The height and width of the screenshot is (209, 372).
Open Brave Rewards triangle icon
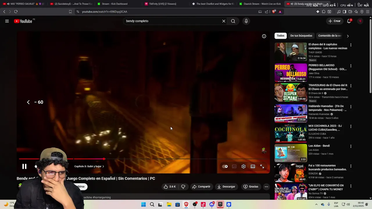click(x=280, y=12)
